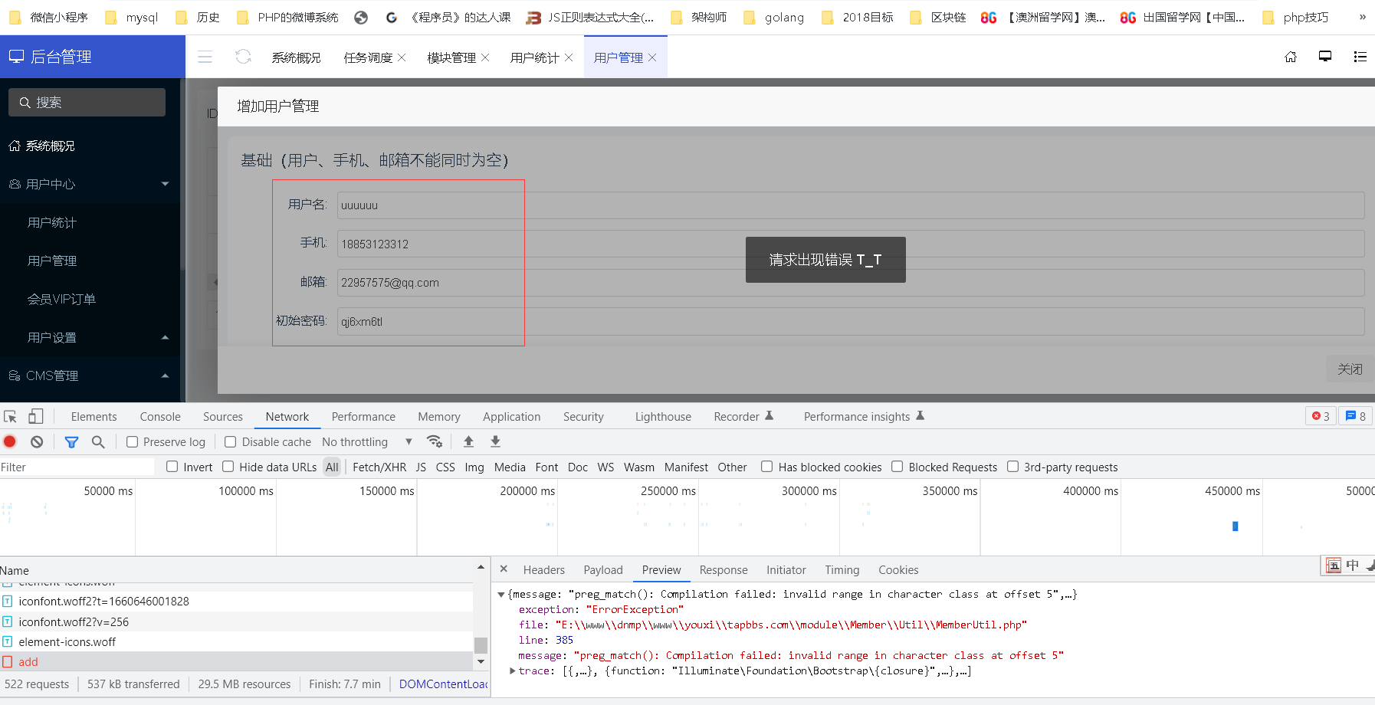Expand the 用户设置 sidebar submenu

pos(165,337)
